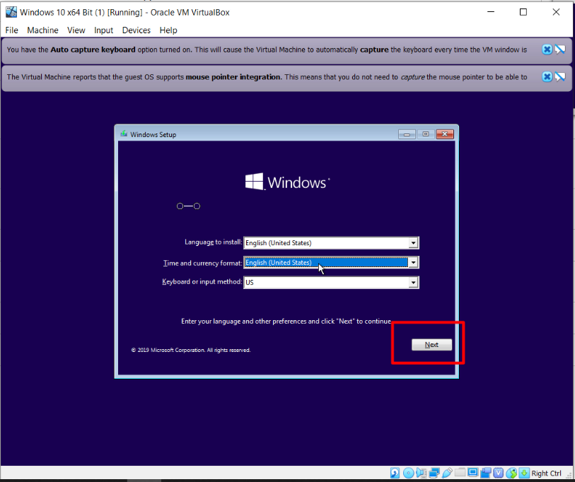Click the Language to install label
575x482 pixels.
click(x=214, y=242)
